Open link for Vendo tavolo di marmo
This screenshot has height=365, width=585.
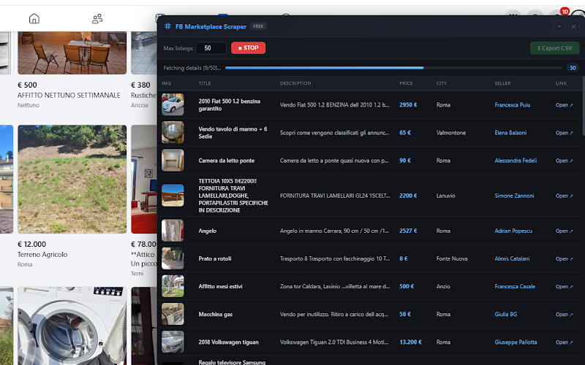click(x=564, y=133)
